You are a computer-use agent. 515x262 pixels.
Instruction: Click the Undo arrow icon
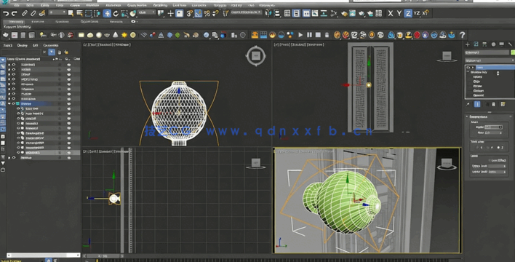pyautogui.click(x=6, y=14)
